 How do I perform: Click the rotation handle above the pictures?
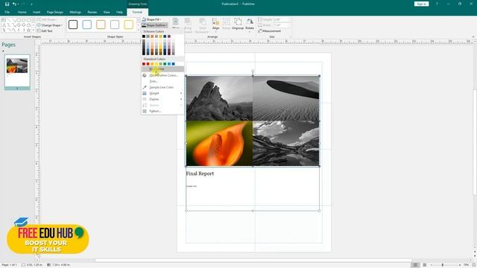click(x=253, y=71)
